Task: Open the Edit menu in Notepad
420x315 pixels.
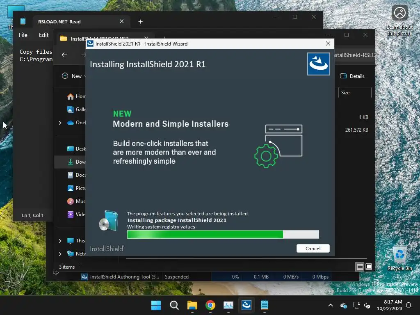Action: pyautogui.click(x=43, y=35)
